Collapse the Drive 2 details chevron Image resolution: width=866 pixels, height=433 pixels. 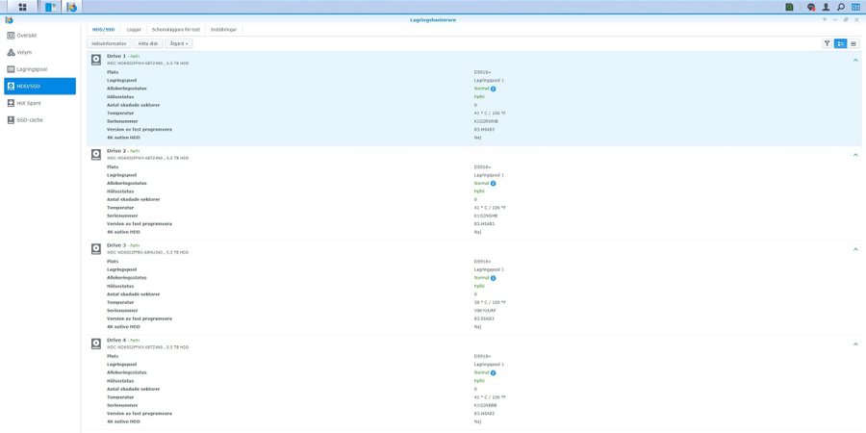(855, 154)
